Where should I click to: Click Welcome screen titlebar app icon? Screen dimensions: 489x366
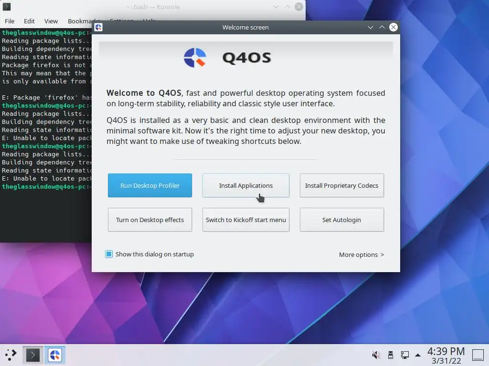coord(98,27)
